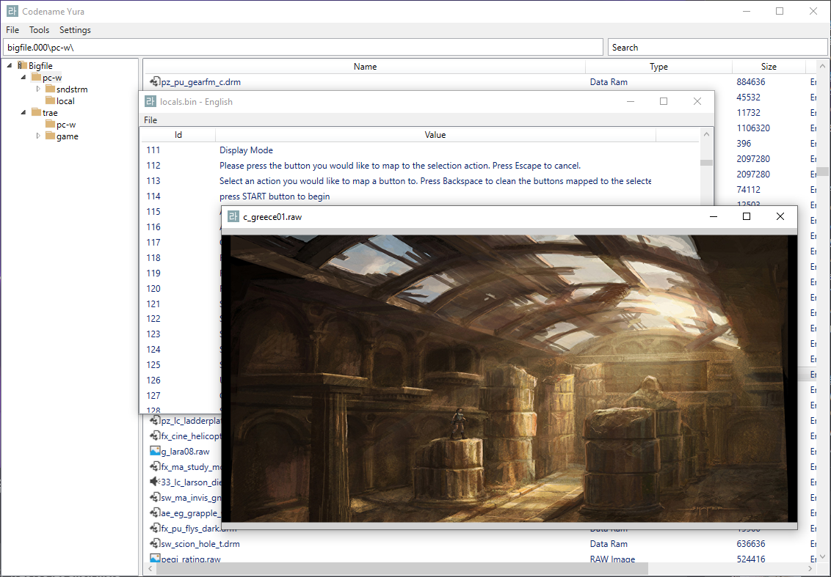Viewport: 831px width, 577px height.
Task: Click the c_greece01.raw window title icon
Action: (x=233, y=216)
